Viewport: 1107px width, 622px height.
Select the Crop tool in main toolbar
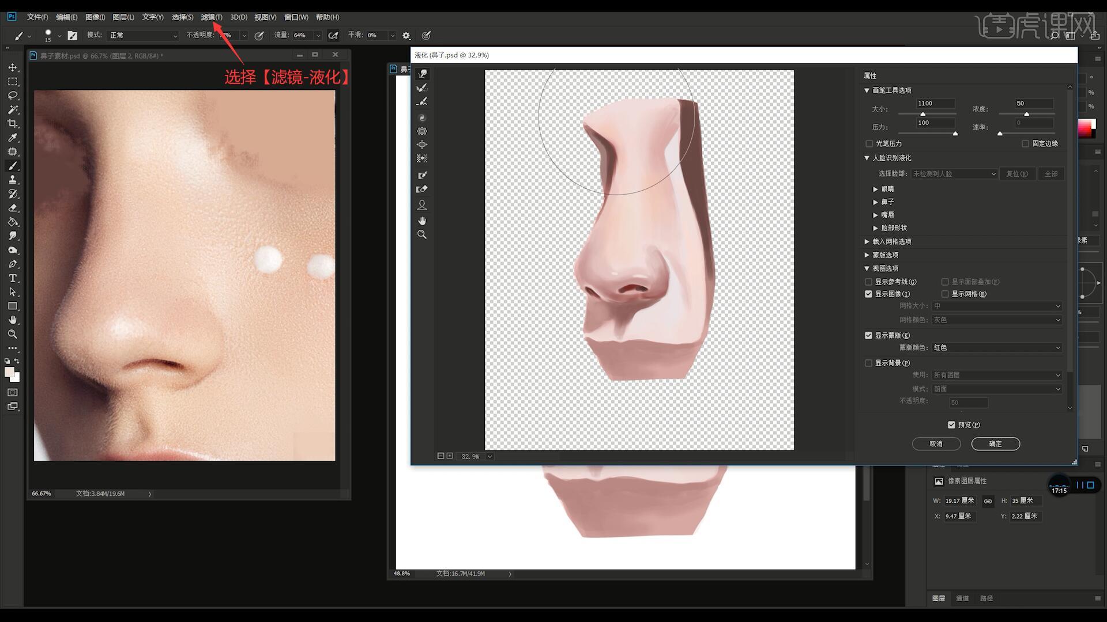coord(13,124)
